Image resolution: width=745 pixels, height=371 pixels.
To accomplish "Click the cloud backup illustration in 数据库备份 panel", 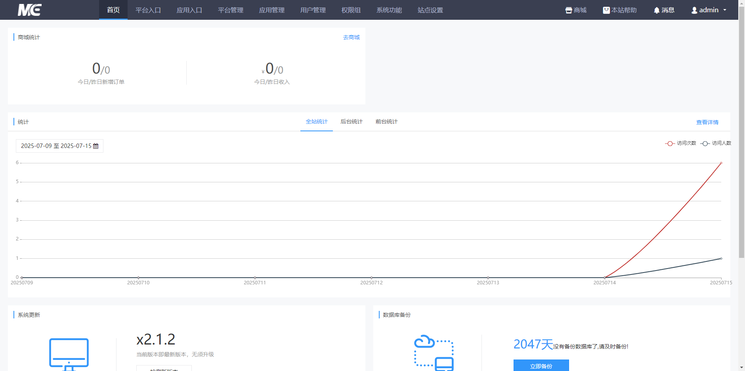I will 434,352.
